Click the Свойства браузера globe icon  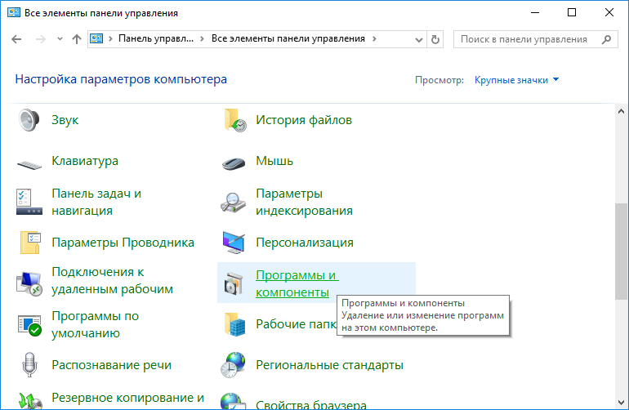[233, 402]
